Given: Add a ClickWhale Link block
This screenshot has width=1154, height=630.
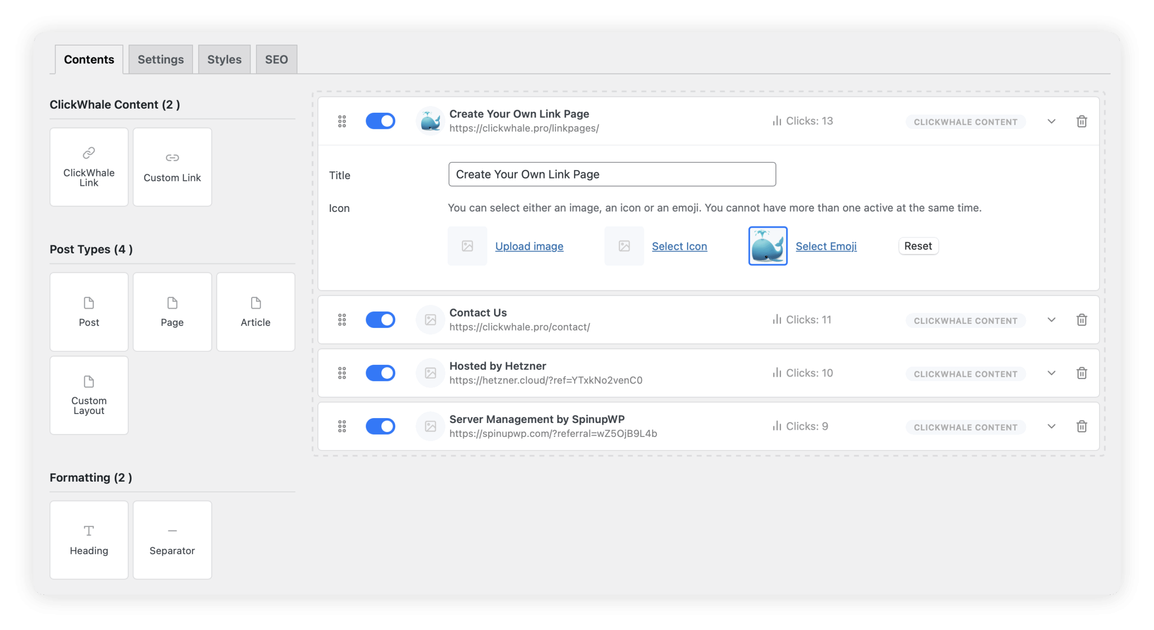Looking at the screenshot, I should coord(89,167).
